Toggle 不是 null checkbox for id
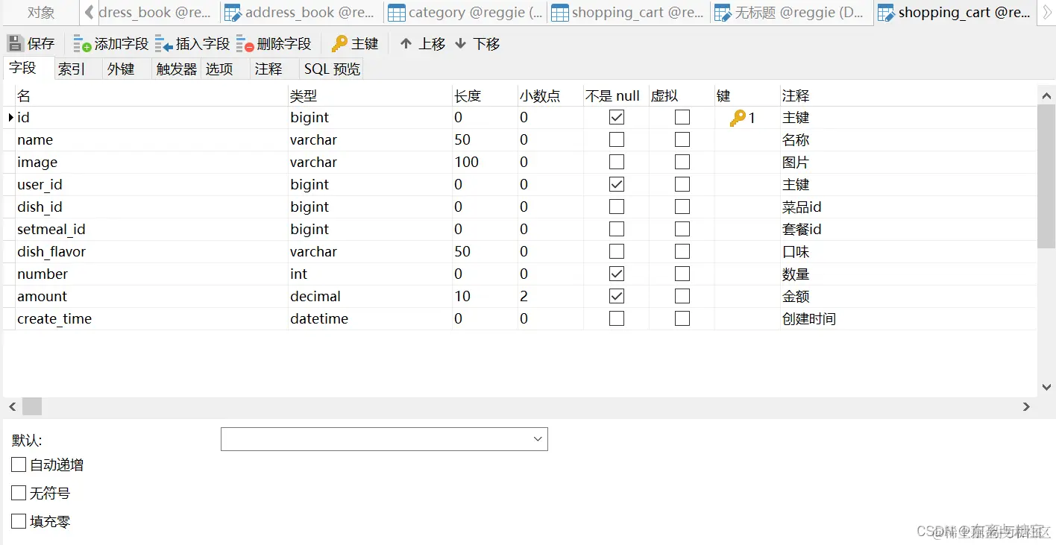The image size is (1056, 545). [617, 117]
